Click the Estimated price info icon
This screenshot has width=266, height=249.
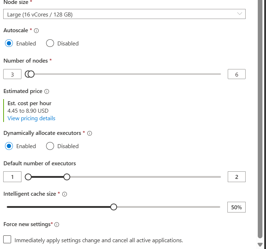coord(47,92)
